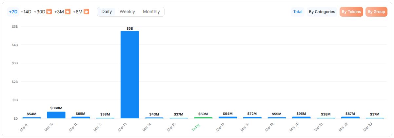The height and width of the screenshot is (138, 394).
Task: Click the crown icon next to +30D
Action: click(49, 12)
